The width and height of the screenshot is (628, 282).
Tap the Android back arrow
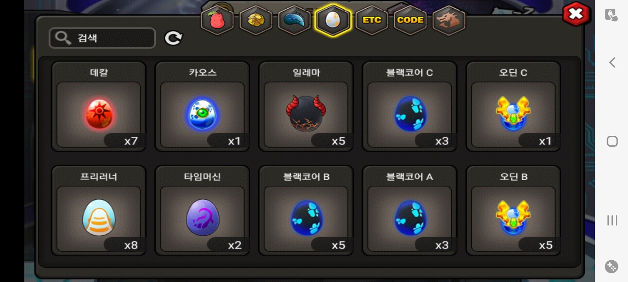pos(612,62)
